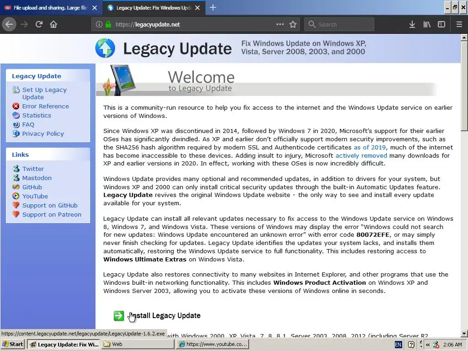This screenshot has width=468, height=351.
Task: Click the forward navigation arrow
Action: pos(24,24)
